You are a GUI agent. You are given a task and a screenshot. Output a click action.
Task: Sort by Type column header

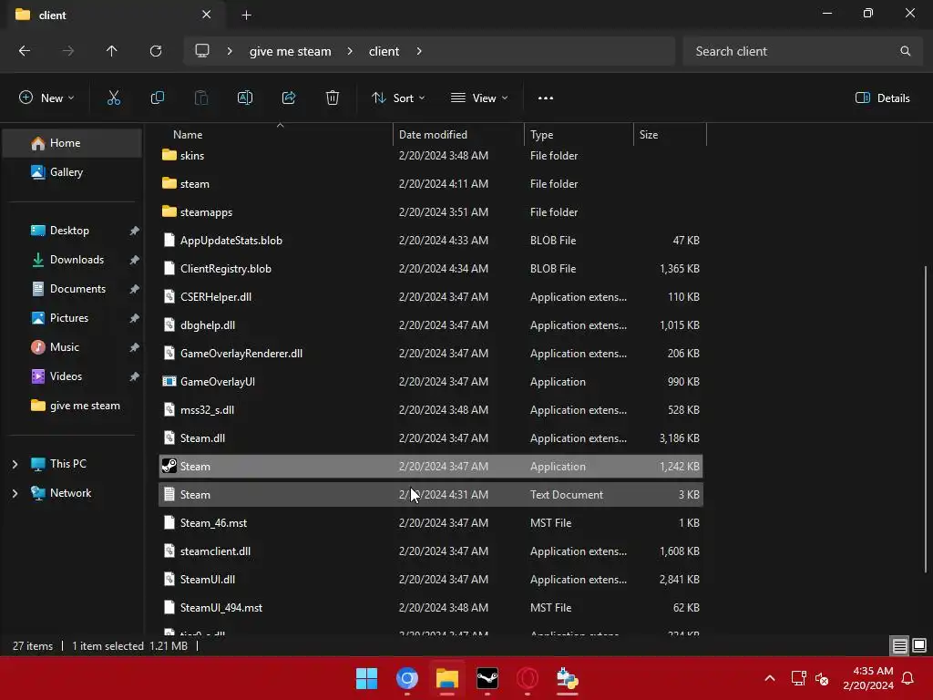click(x=579, y=135)
